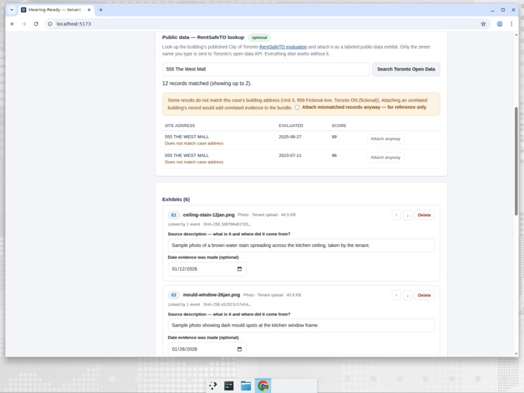
Task: Move exhibit E1 up
Action: click(x=396, y=215)
